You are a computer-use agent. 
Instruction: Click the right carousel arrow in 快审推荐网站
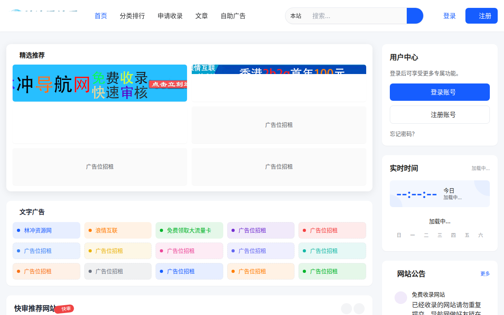tap(359, 309)
